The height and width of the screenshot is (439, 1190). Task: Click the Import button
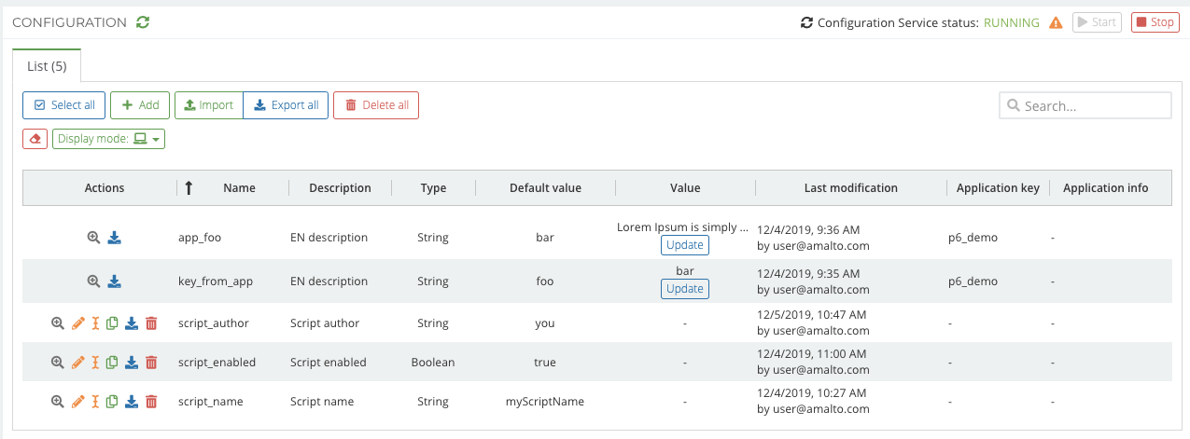point(208,105)
